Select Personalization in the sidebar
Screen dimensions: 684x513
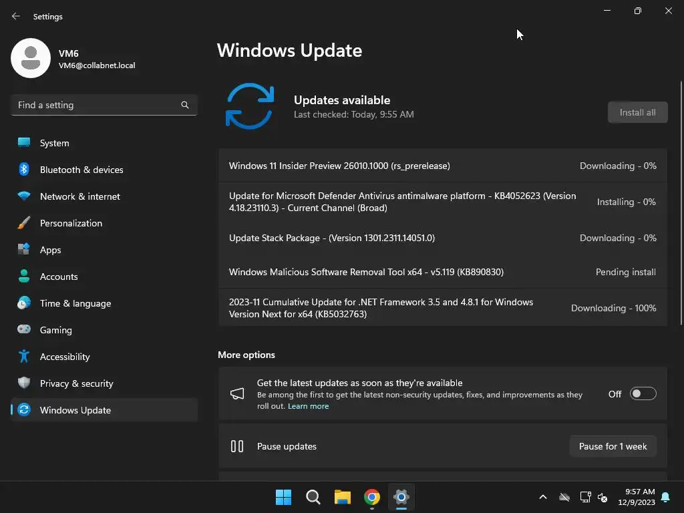104,223
